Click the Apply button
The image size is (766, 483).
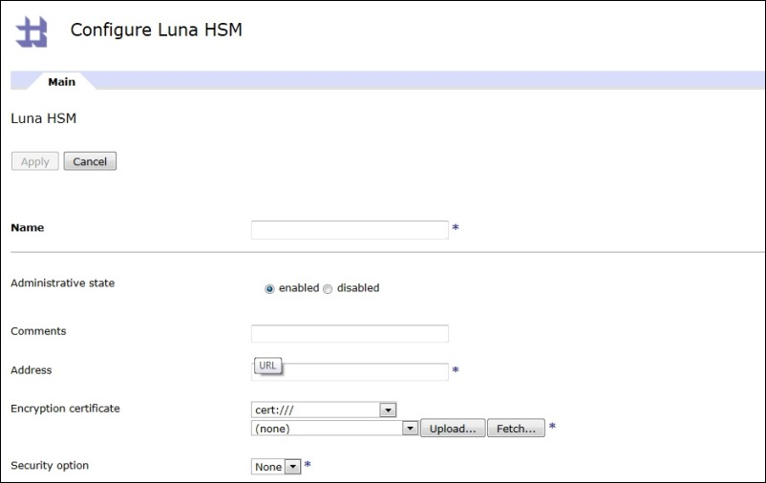[35, 161]
